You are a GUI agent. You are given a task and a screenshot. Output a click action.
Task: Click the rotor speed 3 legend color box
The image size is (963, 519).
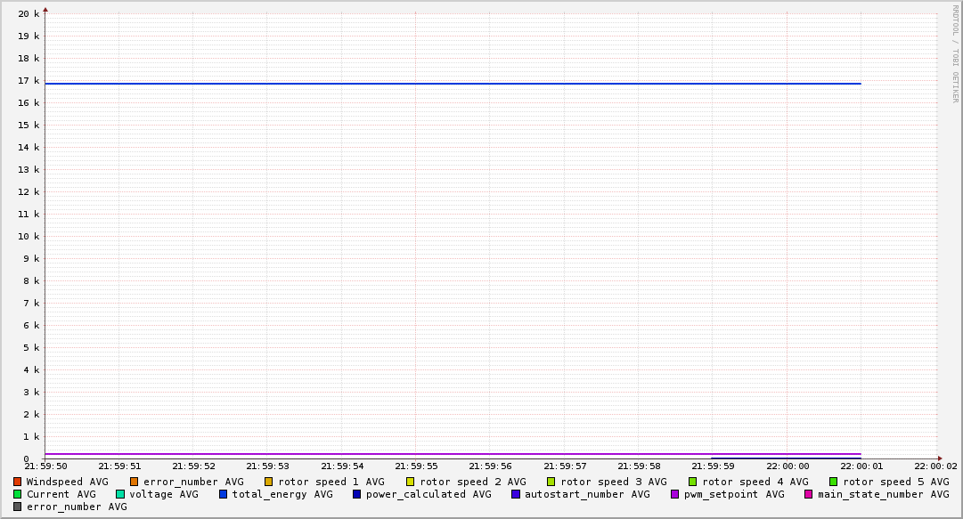pos(551,482)
